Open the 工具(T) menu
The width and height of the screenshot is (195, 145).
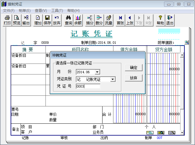(x=57, y=11)
